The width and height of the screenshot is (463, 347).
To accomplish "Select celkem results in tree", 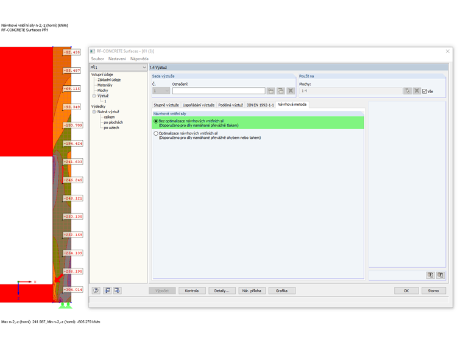I will click(109, 117).
